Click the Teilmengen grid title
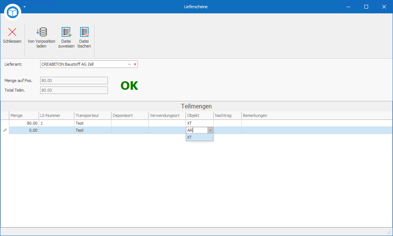 pos(196,106)
